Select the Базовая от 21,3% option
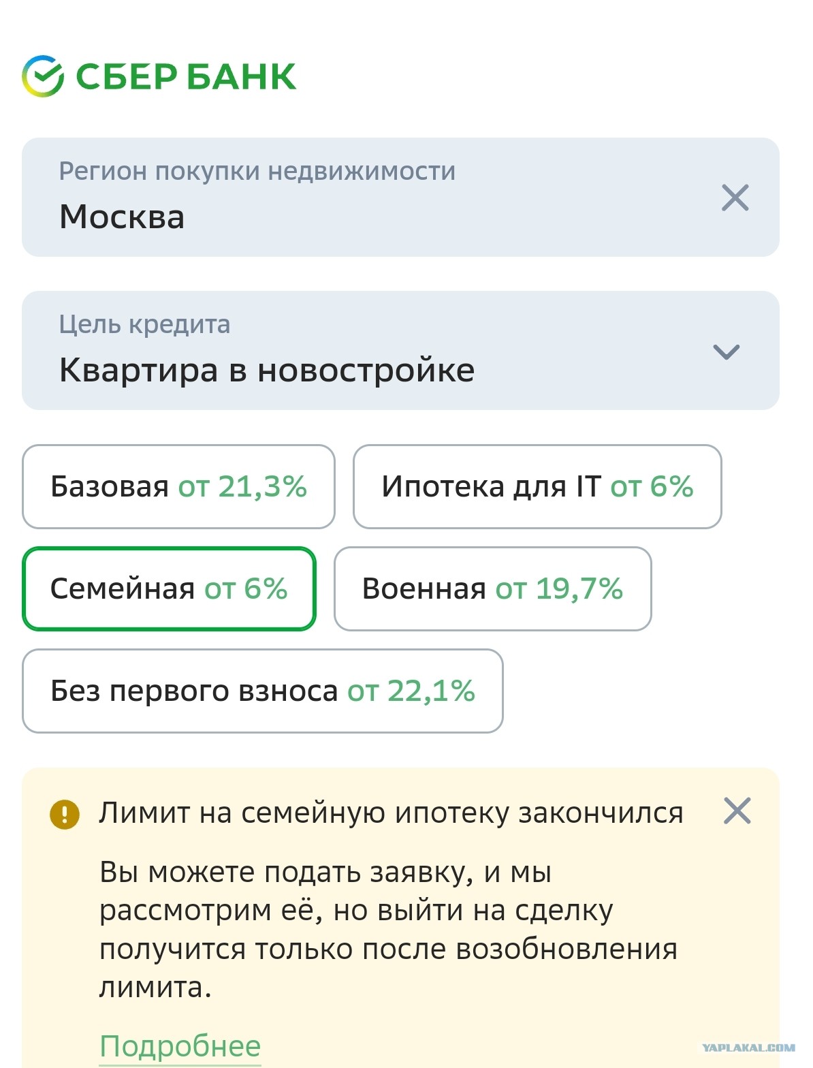The height and width of the screenshot is (1068, 813). click(178, 486)
